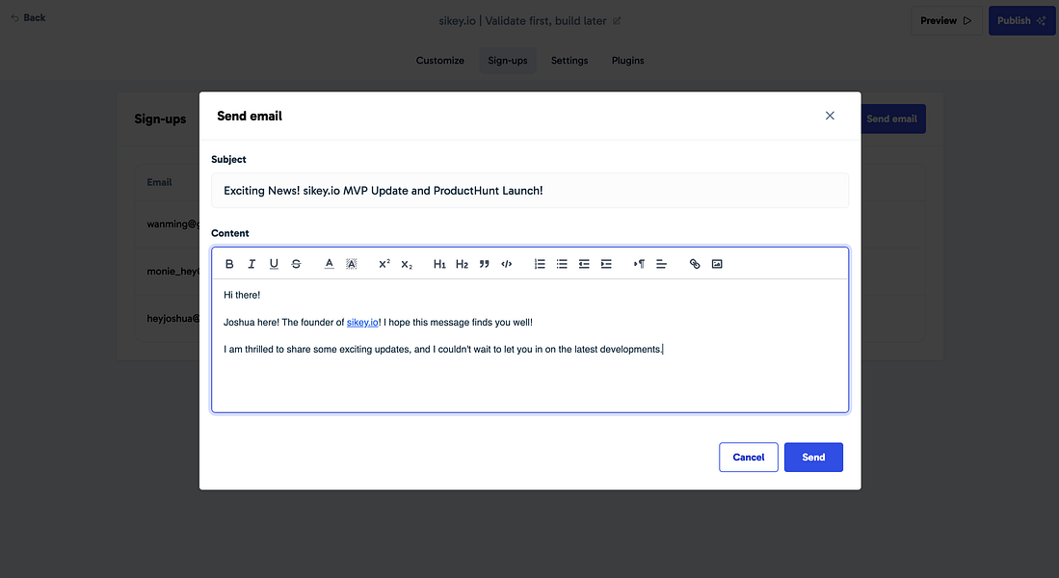Click the Email column header
The image size is (1059, 578).
(x=159, y=182)
